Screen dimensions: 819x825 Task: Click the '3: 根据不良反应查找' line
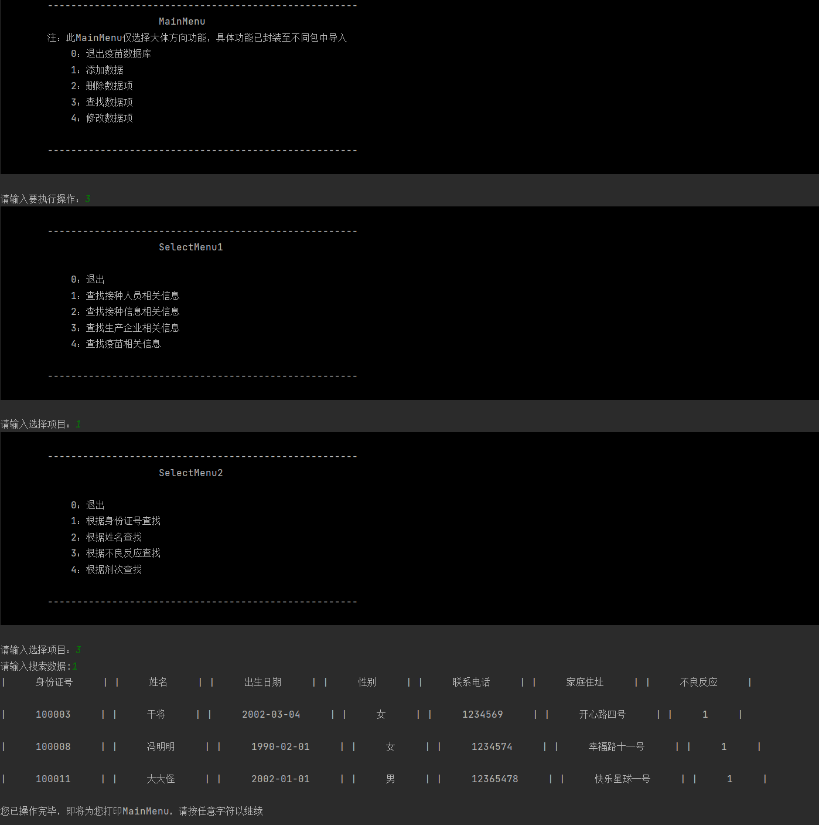point(116,553)
